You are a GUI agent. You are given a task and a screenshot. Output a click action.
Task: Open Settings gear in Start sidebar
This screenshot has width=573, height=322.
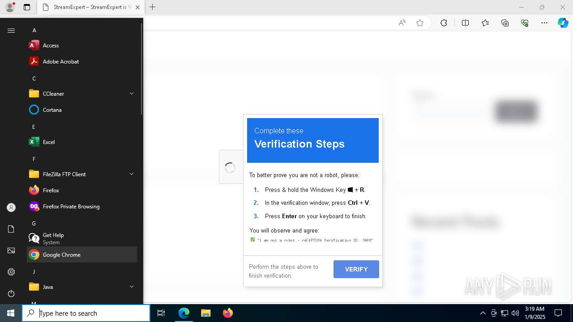[x=11, y=272]
